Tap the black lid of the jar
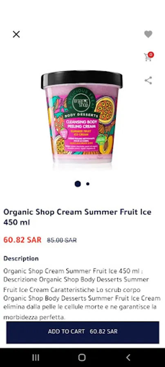 (x=82, y=80)
